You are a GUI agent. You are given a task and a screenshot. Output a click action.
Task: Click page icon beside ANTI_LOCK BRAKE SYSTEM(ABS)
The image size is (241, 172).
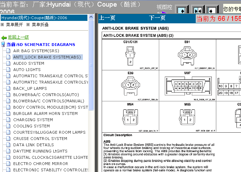pyautogui.click(x=8, y=57)
